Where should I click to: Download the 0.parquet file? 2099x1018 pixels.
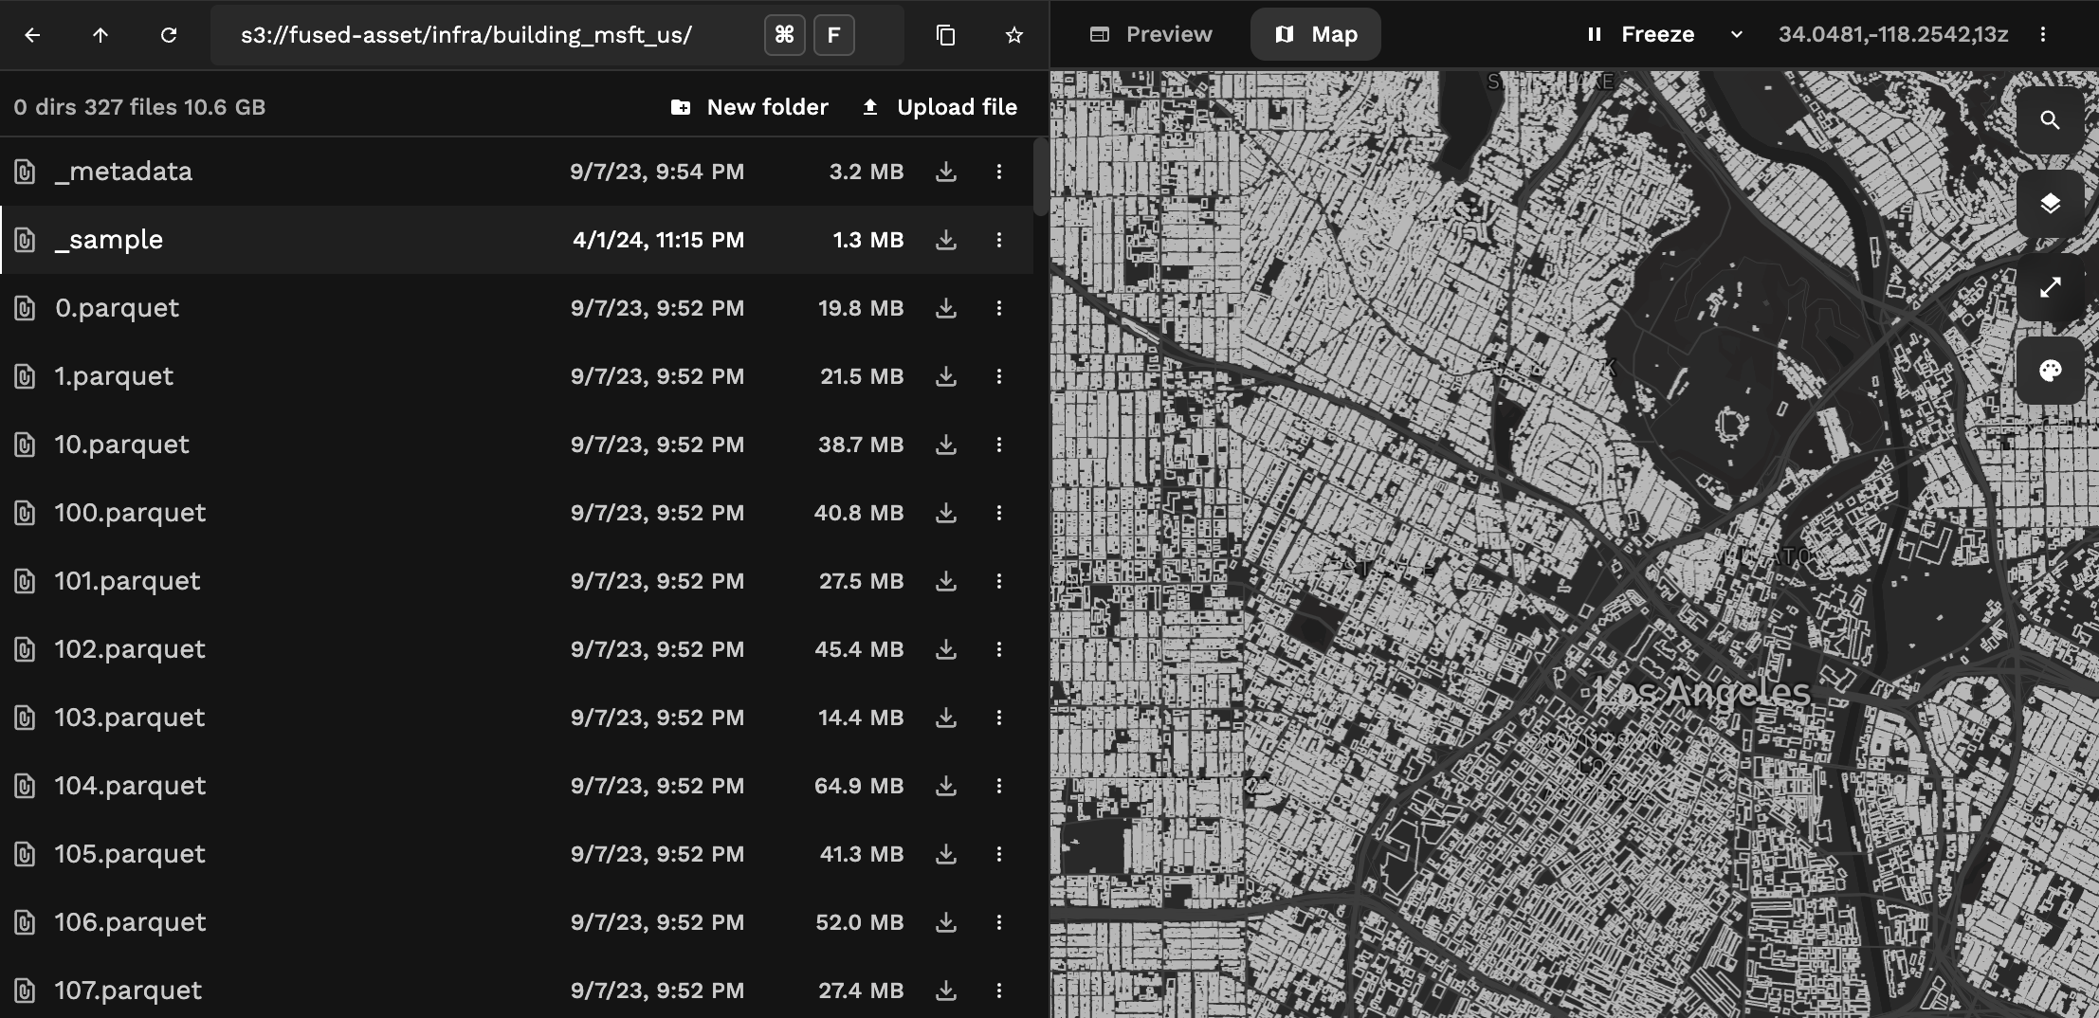click(945, 308)
